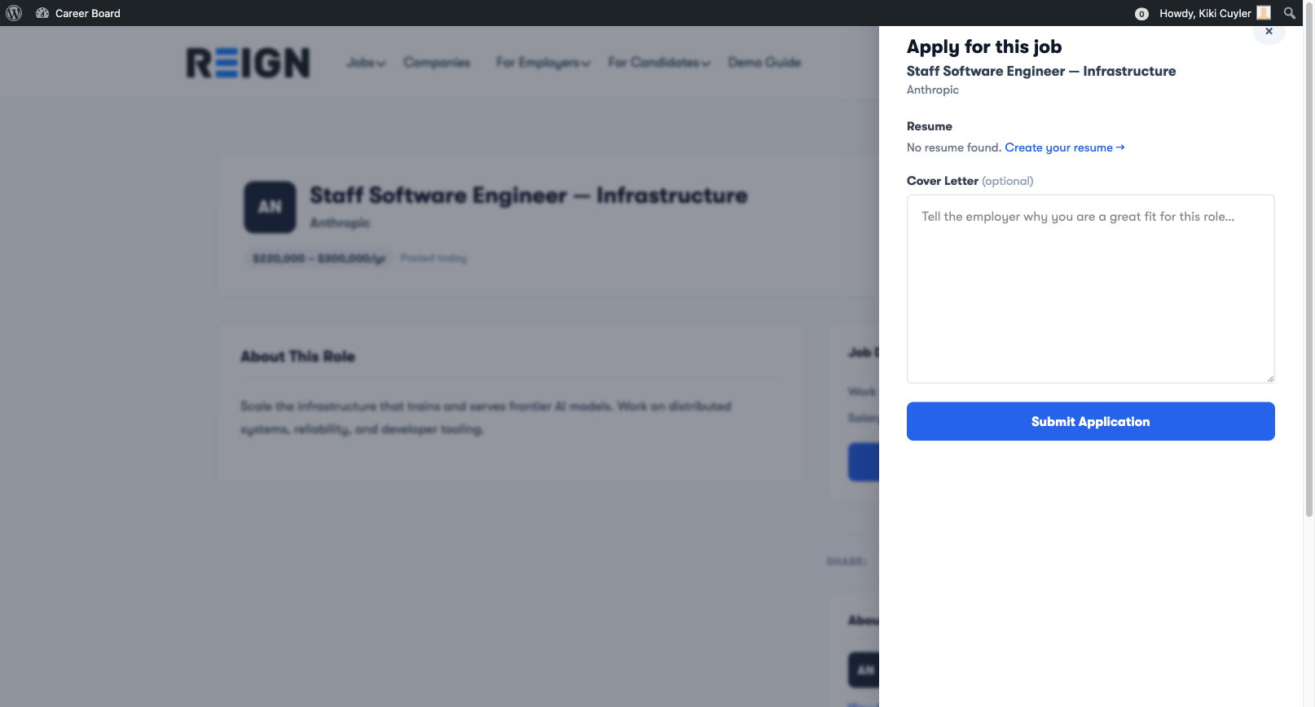Click the AN Anthropic company logo on the job post

(270, 207)
